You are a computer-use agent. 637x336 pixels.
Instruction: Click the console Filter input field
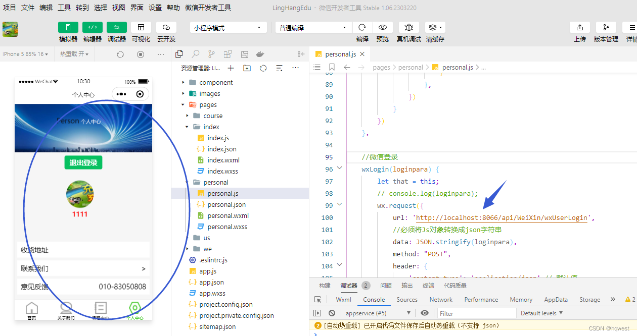[x=477, y=313]
